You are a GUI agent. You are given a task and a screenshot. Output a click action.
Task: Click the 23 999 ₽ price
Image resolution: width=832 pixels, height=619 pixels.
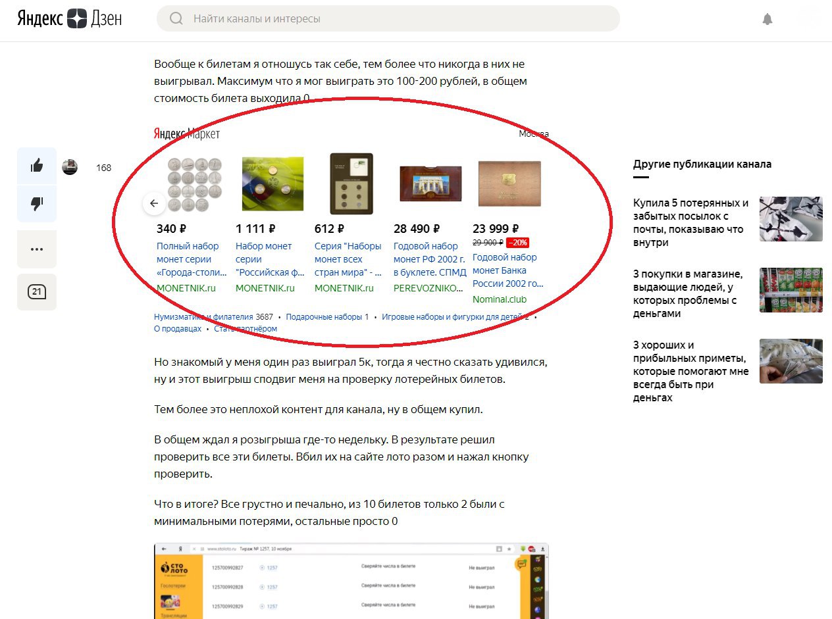496,229
